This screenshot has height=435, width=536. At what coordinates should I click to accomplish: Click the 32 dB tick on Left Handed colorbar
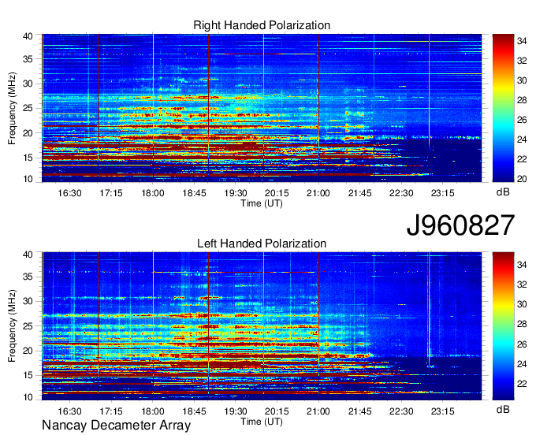522,284
